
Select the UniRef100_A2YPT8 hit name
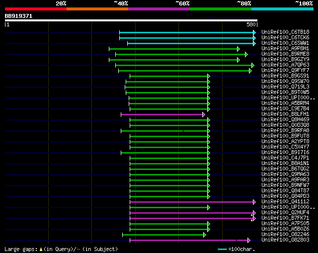click(x=285, y=142)
